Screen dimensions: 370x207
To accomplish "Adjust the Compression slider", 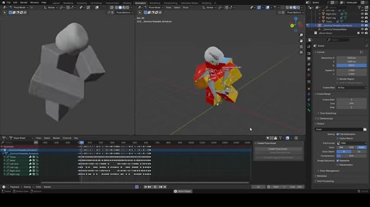I will click(x=351, y=156).
